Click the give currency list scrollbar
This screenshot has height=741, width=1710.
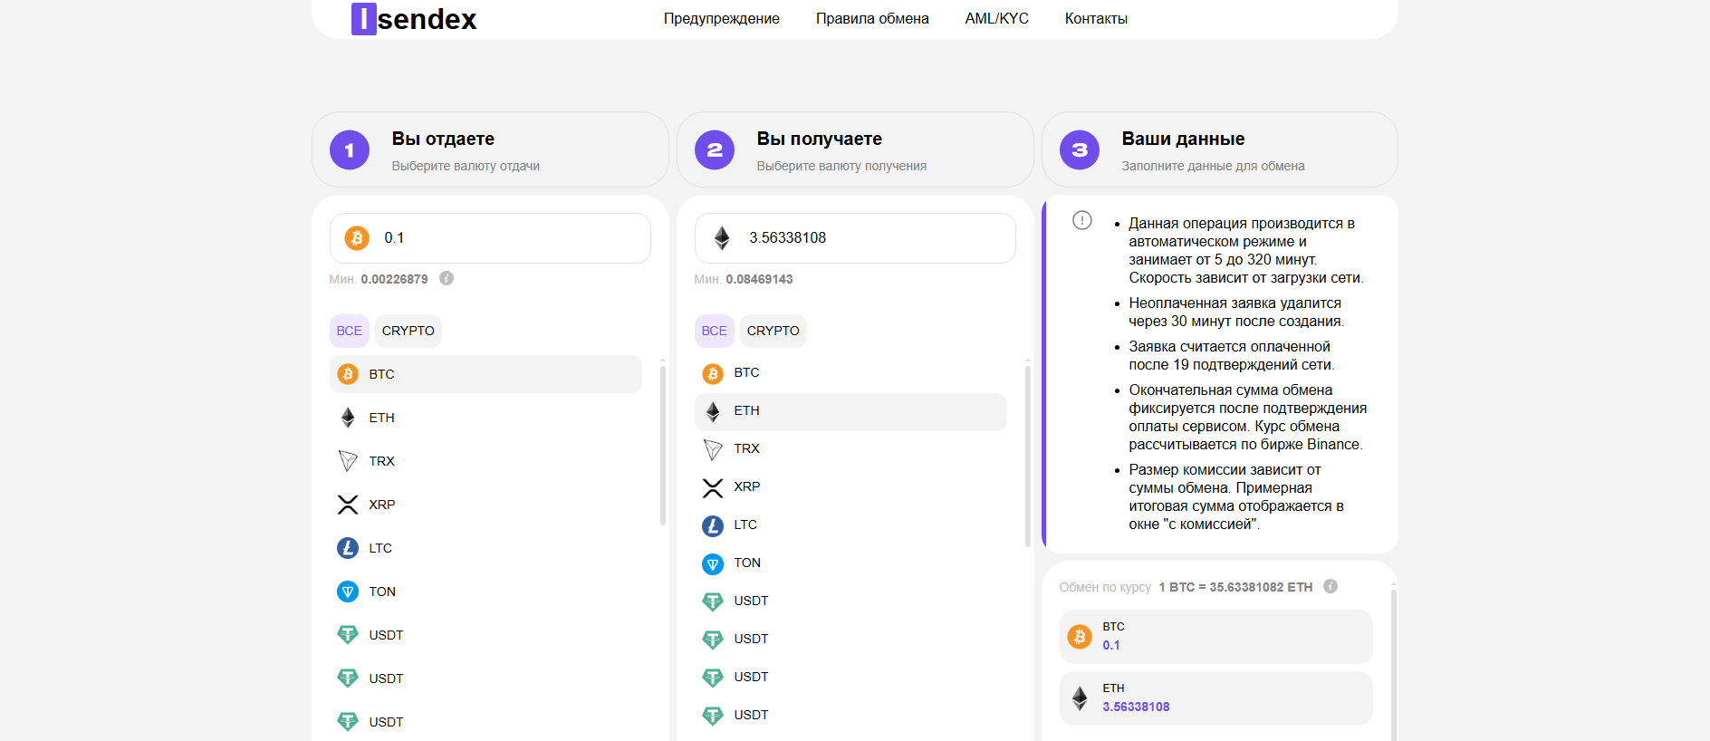click(x=663, y=444)
